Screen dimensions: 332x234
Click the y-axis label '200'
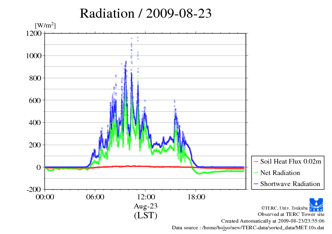coord(35,145)
